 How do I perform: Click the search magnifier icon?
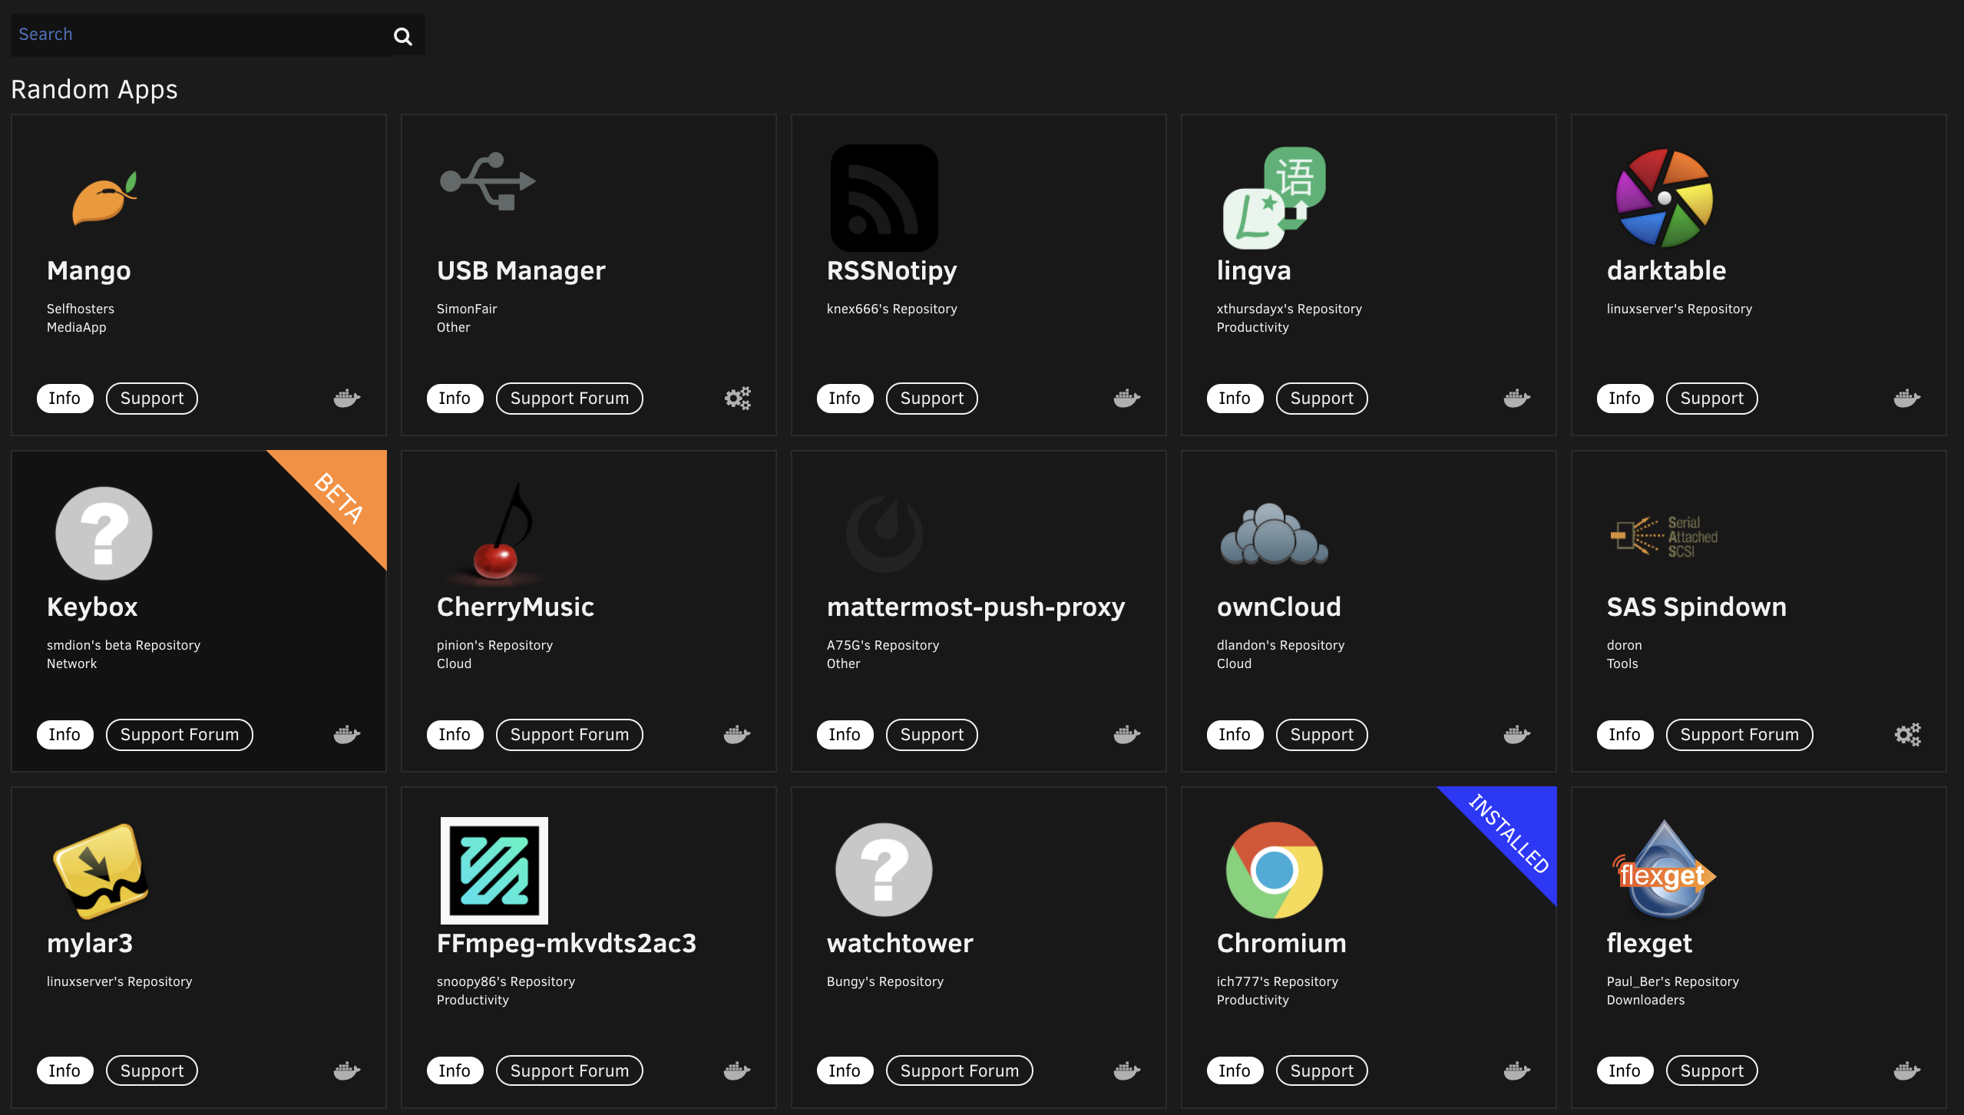(x=402, y=36)
